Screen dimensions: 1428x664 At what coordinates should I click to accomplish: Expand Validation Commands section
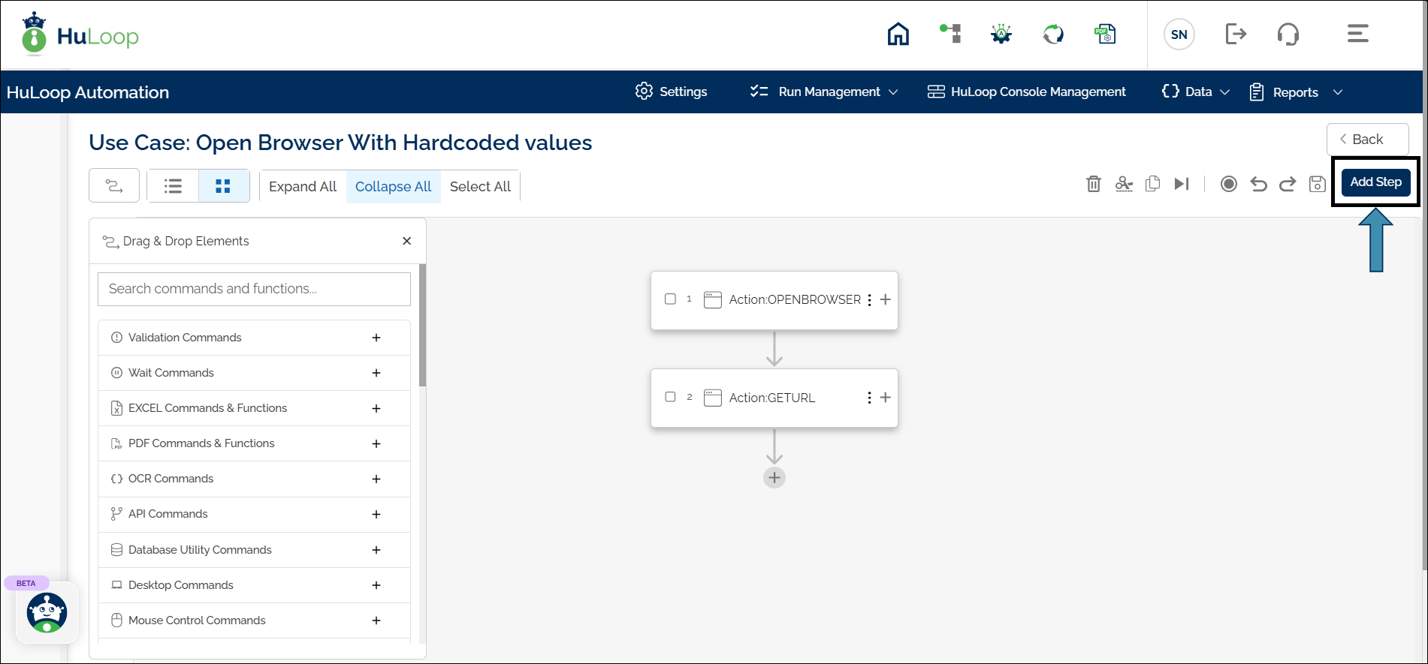376,338
